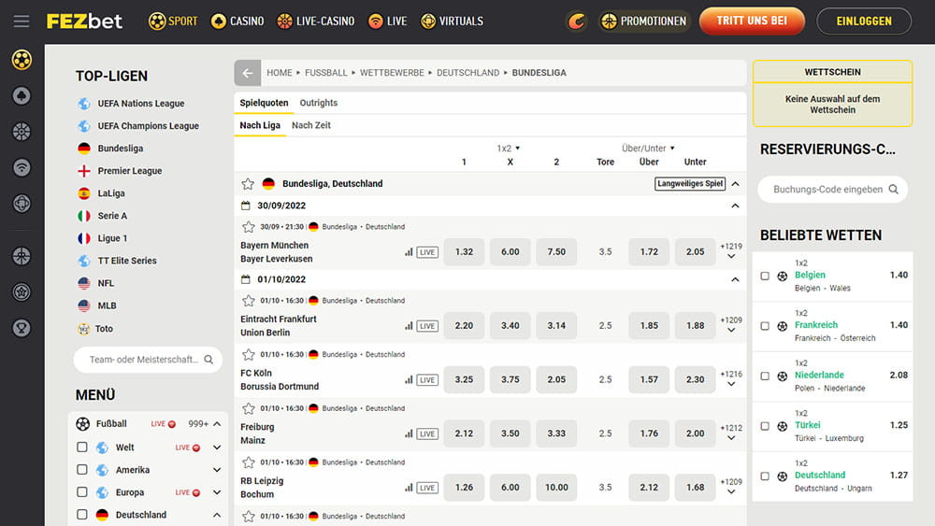
Task: Collapse the Fußball menu section
Action: point(217,424)
